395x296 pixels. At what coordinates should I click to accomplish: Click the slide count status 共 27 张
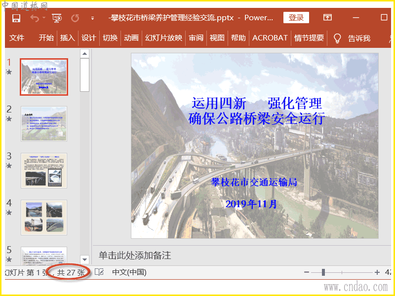coord(71,272)
